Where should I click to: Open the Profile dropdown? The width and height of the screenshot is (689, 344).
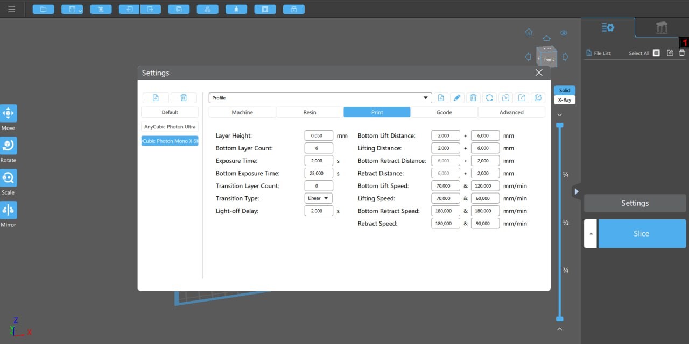click(x=320, y=98)
